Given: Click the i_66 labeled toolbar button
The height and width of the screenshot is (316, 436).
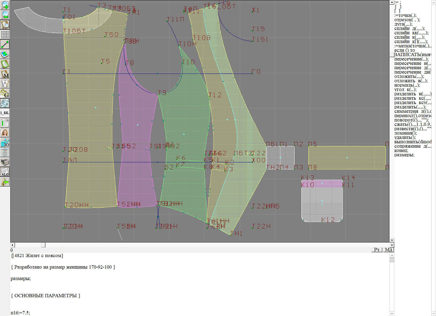Looking at the screenshot, I should [5, 113].
